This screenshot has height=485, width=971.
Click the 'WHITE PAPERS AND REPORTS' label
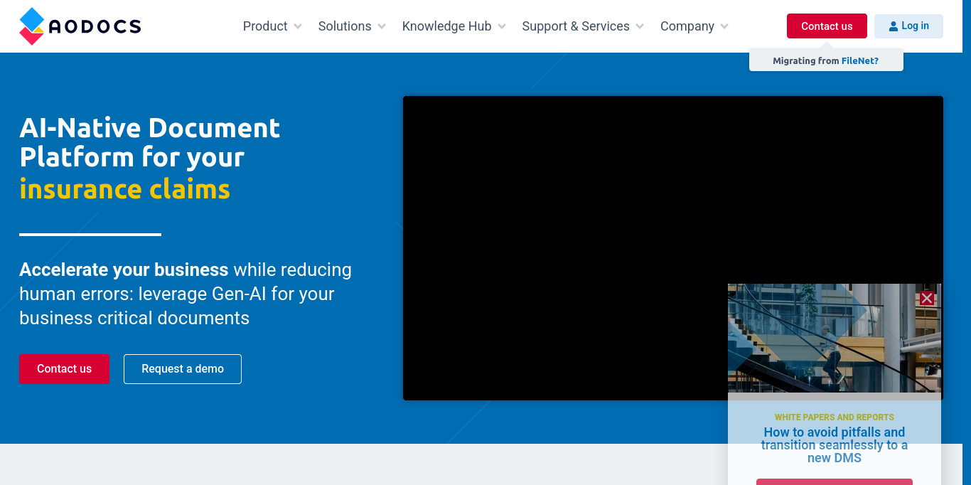pyautogui.click(x=835, y=417)
